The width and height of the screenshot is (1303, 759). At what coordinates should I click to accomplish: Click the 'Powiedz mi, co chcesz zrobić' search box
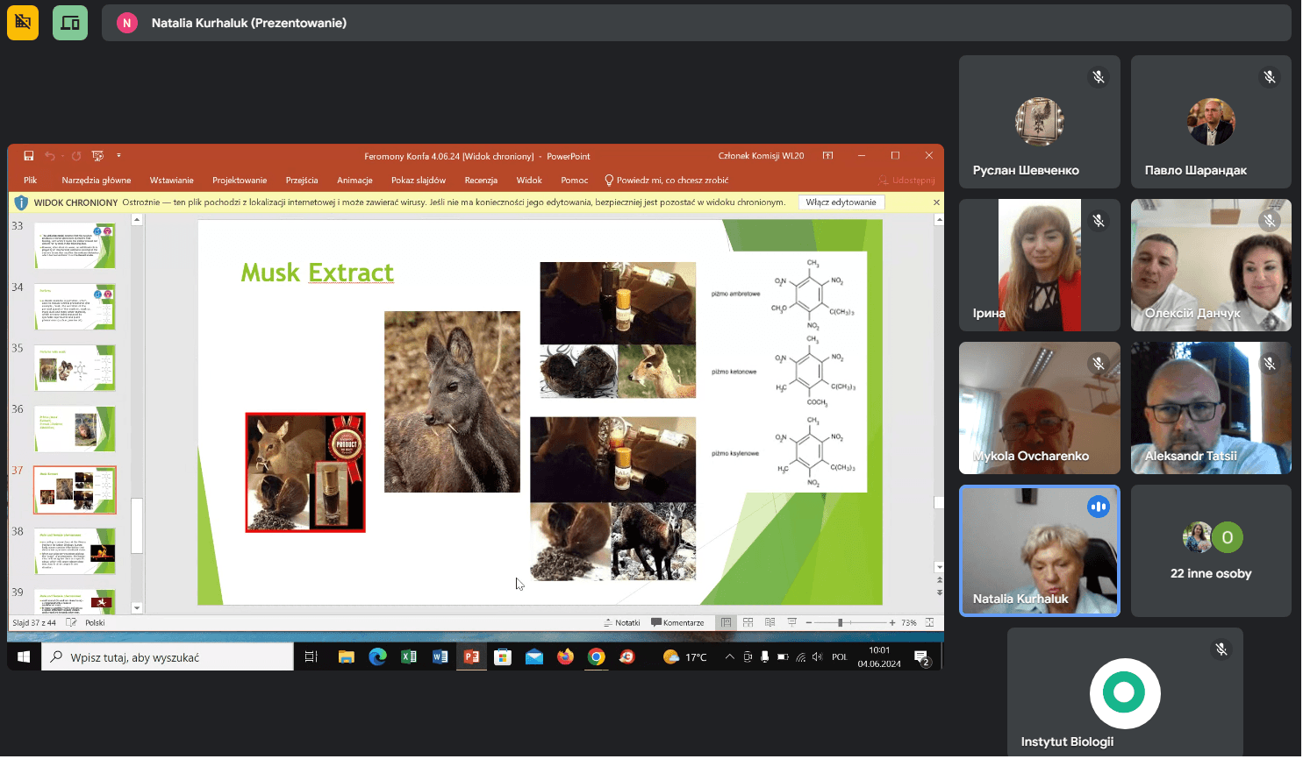pyautogui.click(x=667, y=180)
